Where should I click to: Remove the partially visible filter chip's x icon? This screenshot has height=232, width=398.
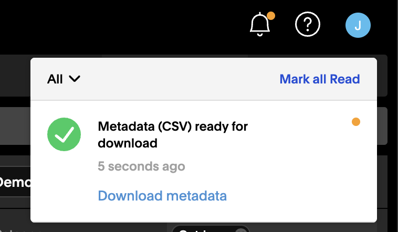(241, 230)
